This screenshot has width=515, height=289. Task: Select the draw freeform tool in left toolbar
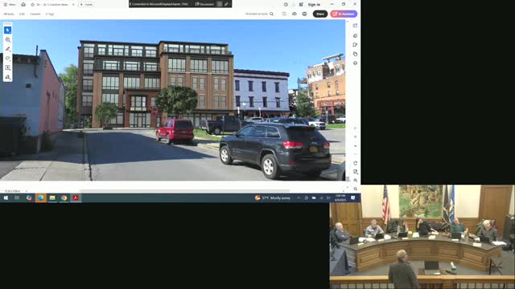[7, 59]
